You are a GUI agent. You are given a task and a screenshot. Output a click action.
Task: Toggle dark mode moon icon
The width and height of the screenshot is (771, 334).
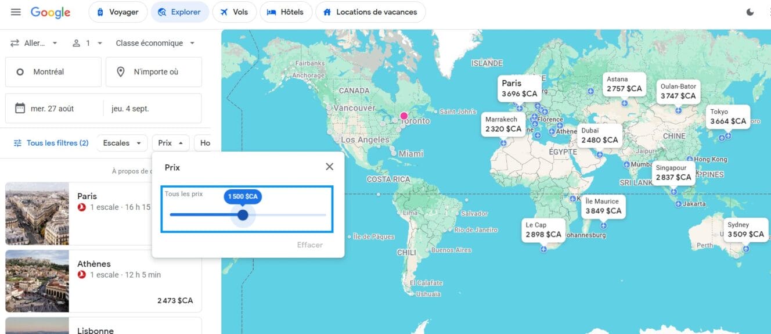(x=750, y=12)
